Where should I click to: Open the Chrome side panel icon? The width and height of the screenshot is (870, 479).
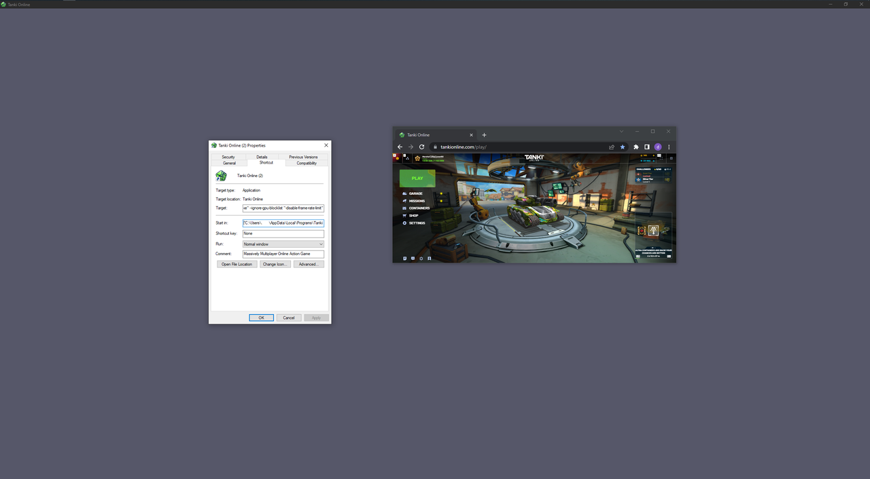pos(647,147)
